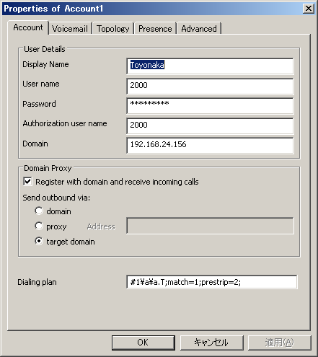Click the 適用(A) apply button
The width and height of the screenshot is (318, 357).
point(280,343)
